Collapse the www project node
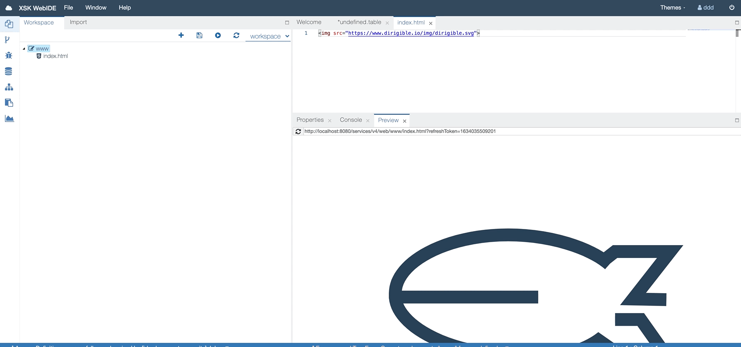 coord(24,49)
